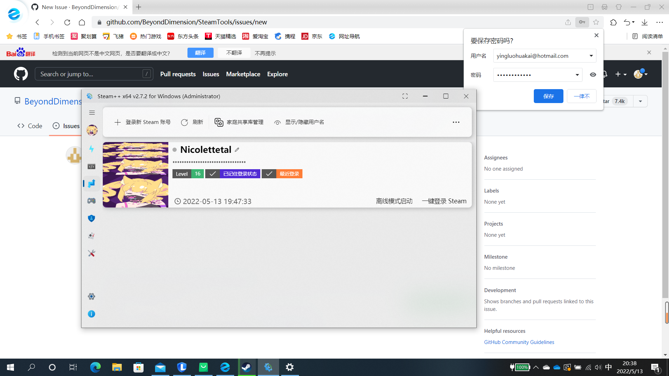Reveal the saved password with eye icon
The width and height of the screenshot is (669, 376).
coord(593,75)
